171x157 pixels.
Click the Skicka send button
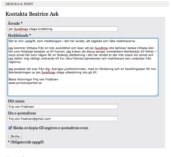[x=15, y=136]
